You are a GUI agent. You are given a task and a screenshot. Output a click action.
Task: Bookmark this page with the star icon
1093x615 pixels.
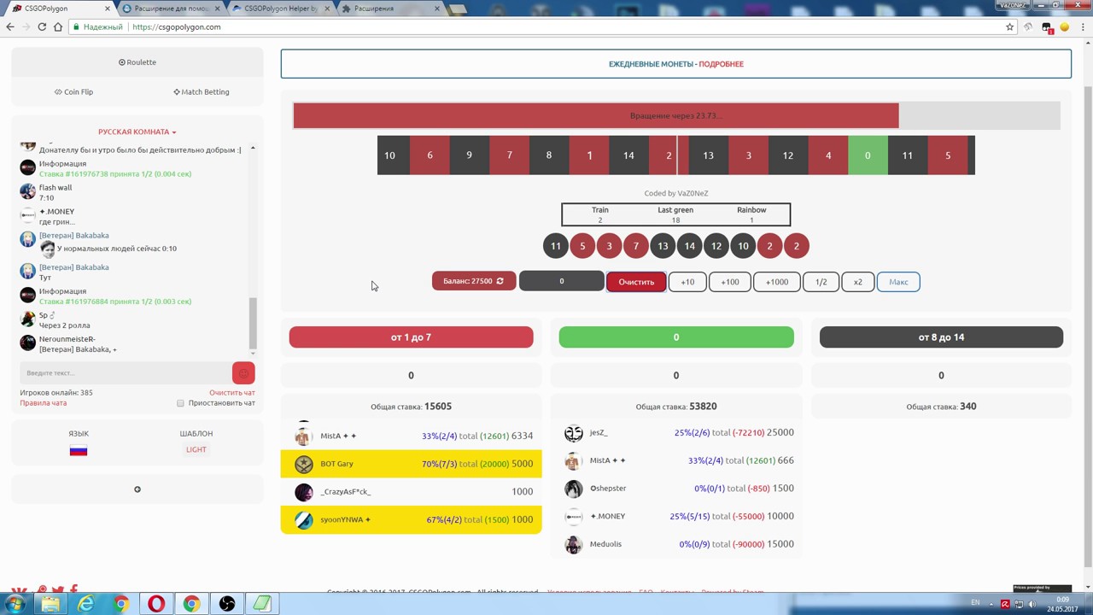click(1009, 26)
